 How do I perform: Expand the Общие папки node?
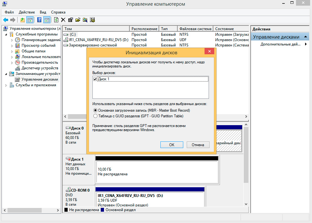(x=12, y=51)
